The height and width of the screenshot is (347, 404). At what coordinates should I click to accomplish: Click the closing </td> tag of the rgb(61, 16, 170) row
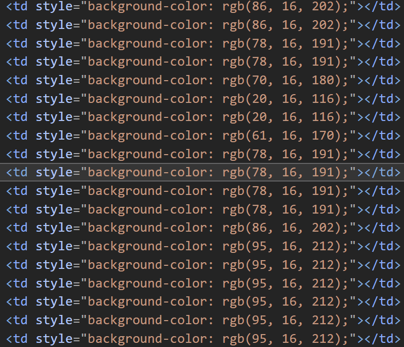coord(383,136)
